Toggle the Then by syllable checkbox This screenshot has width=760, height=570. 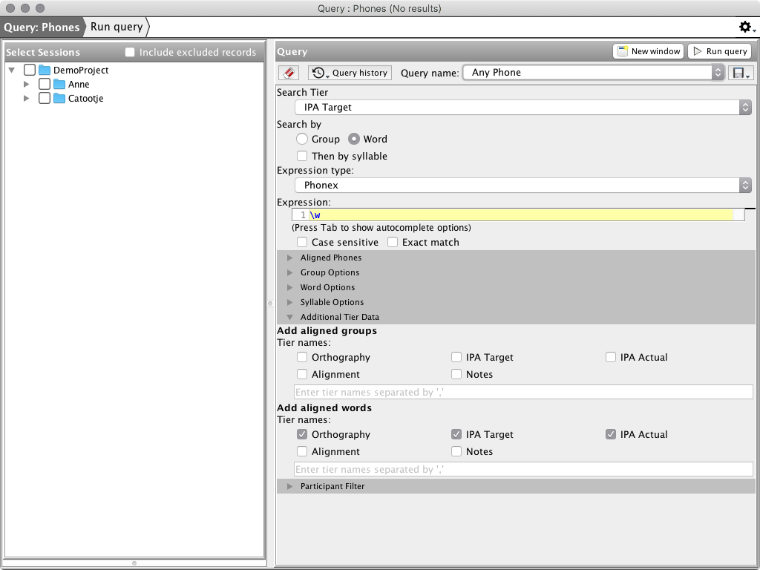(x=302, y=156)
